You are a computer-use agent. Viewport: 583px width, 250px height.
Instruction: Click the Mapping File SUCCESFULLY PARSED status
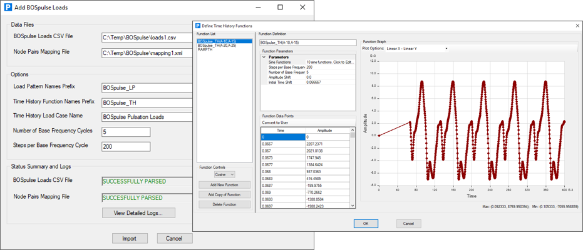(x=147, y=197)
